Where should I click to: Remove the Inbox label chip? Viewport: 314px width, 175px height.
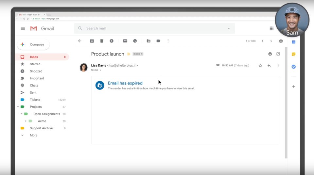[x=142, y=54]
